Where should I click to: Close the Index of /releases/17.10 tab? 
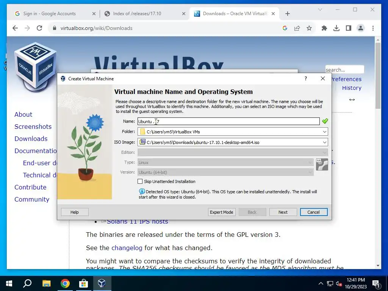184,14
